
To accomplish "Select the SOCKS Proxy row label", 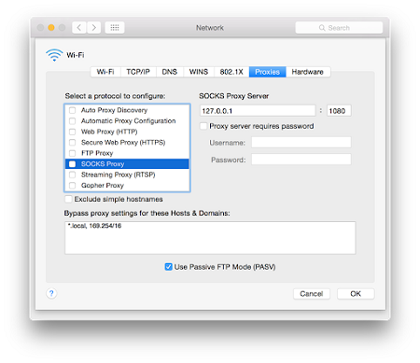I will pyautogui.click(x=103, y=164).
